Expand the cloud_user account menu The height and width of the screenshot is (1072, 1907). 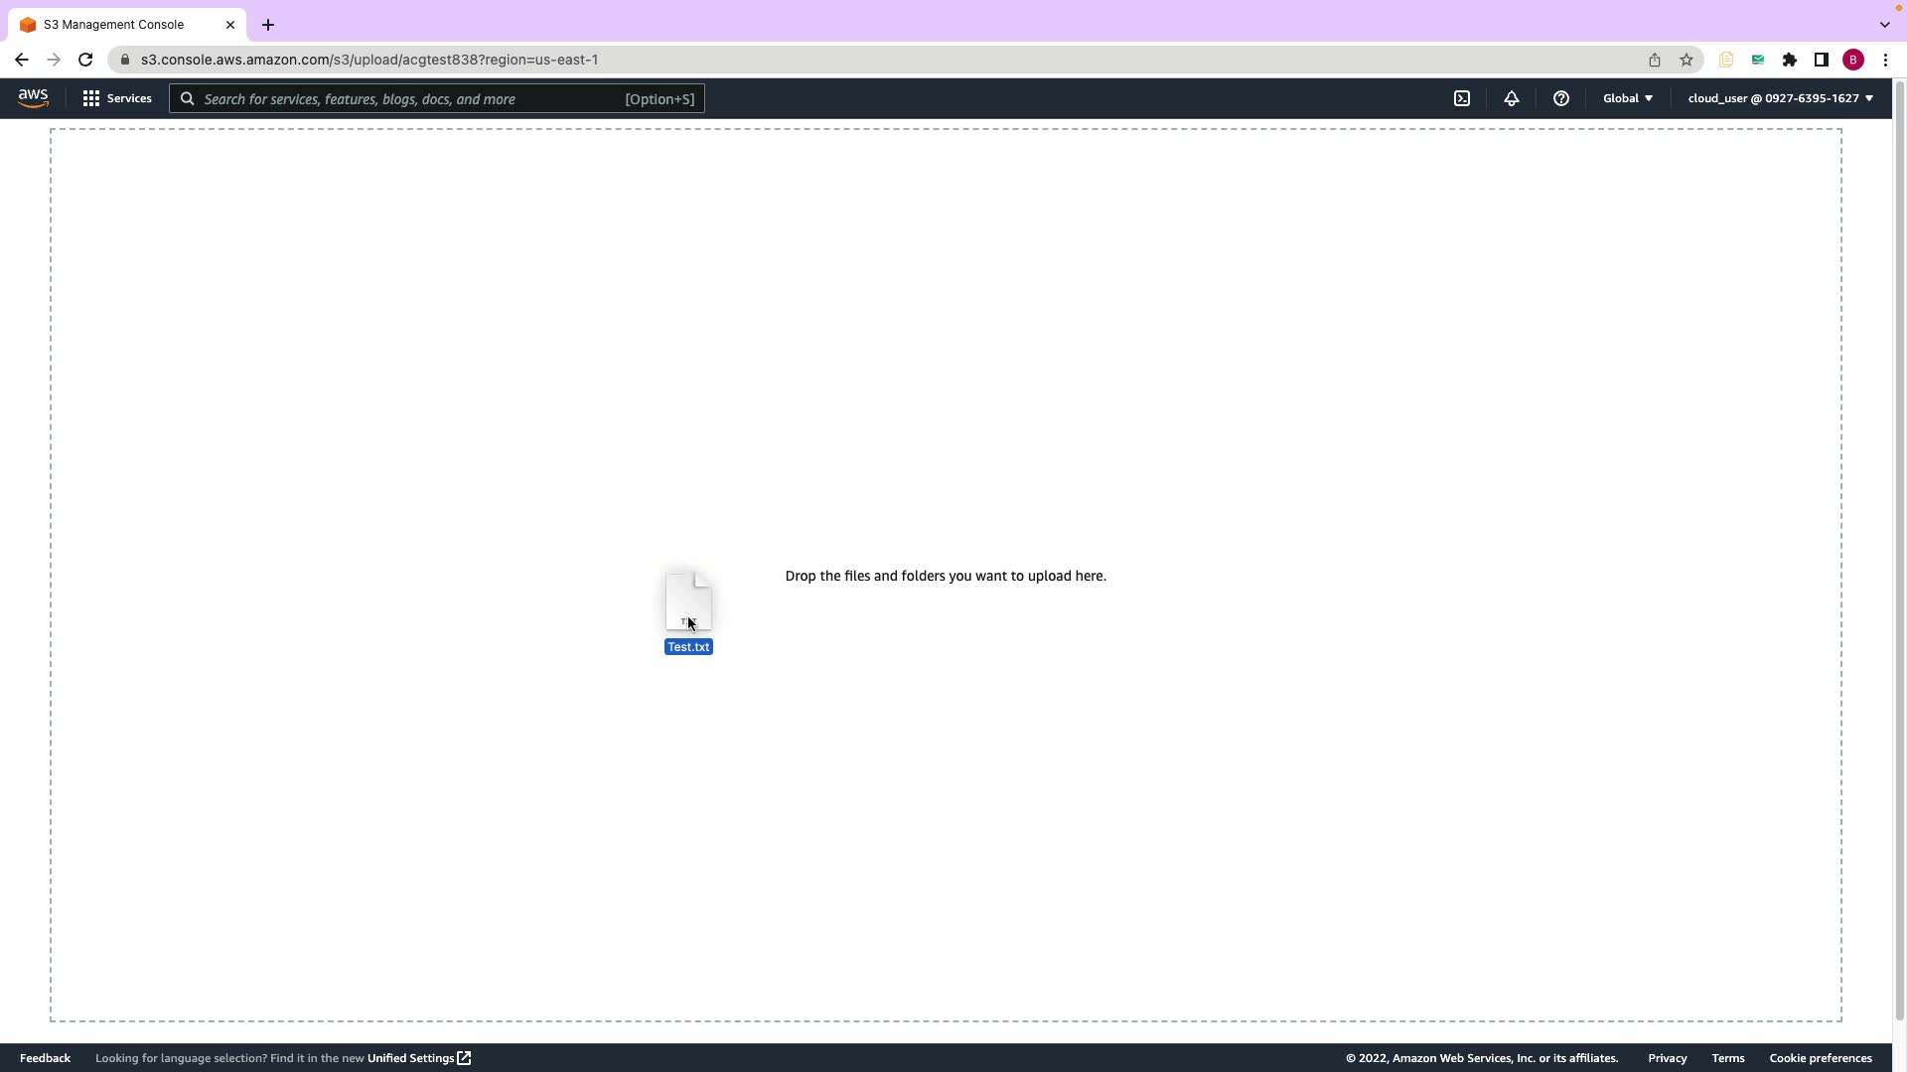point(1779,98)
